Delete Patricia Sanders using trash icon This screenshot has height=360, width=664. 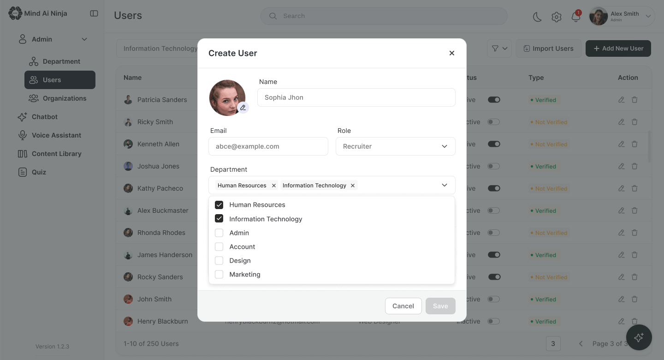click(x=634, y=100)
